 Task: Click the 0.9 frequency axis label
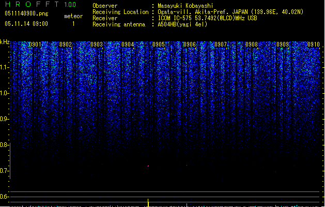[x=4, y=119]
